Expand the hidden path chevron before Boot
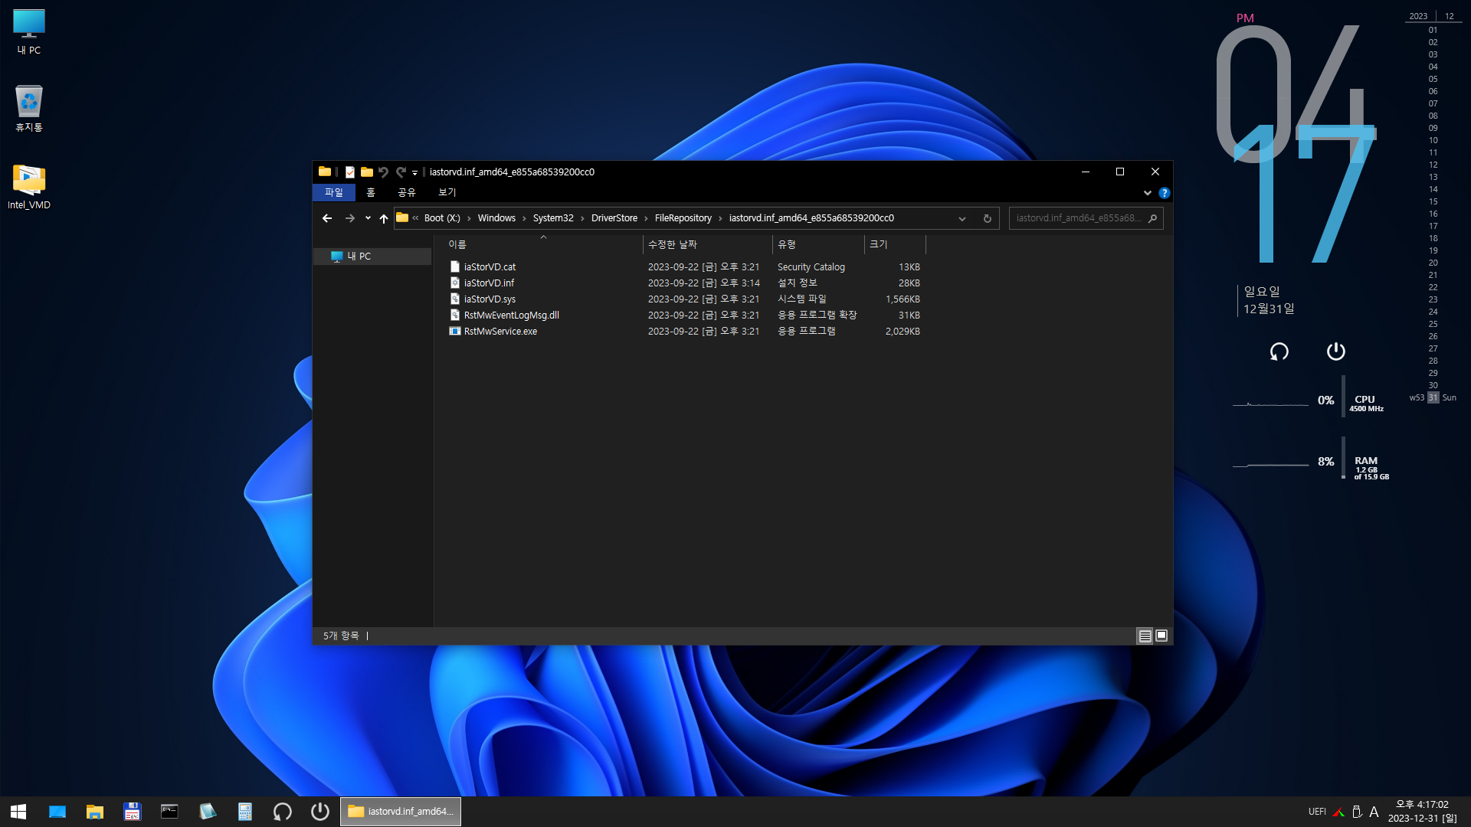 [x=415, y=218]
